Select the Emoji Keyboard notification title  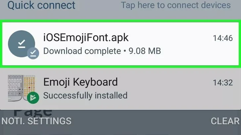pos(80,82)
